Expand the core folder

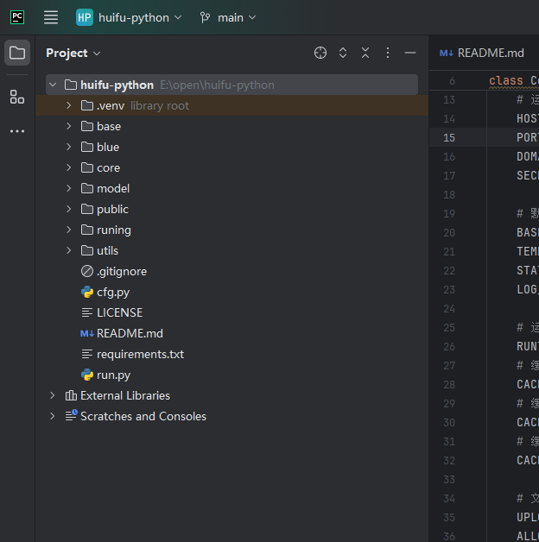point(69,167)
